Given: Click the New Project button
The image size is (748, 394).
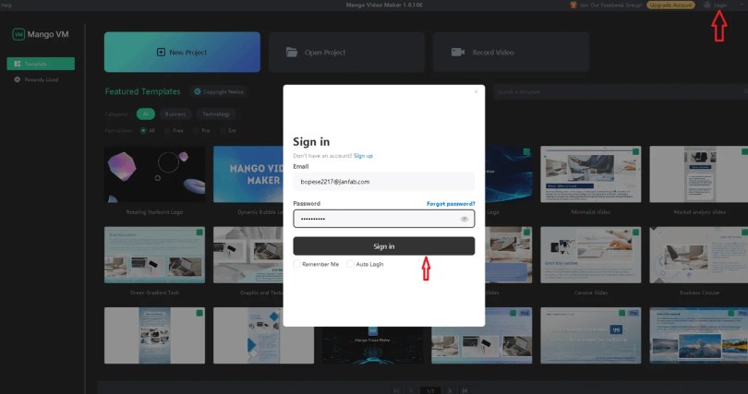Looking at the screenshot, I should click(x=182, y=52).
